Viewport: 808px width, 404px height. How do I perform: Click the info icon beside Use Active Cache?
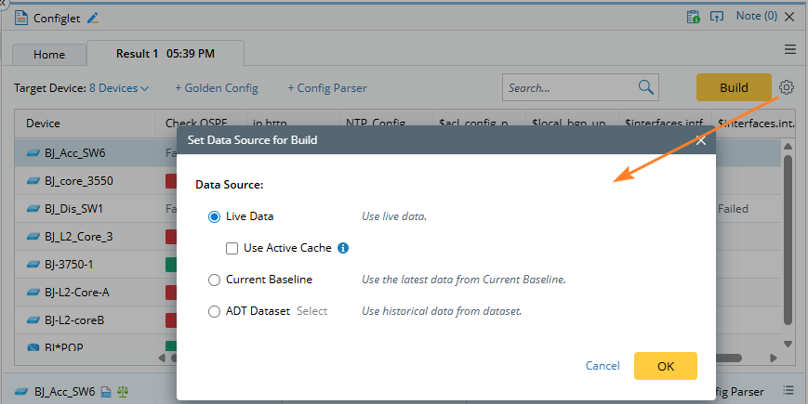coord(343,248)
